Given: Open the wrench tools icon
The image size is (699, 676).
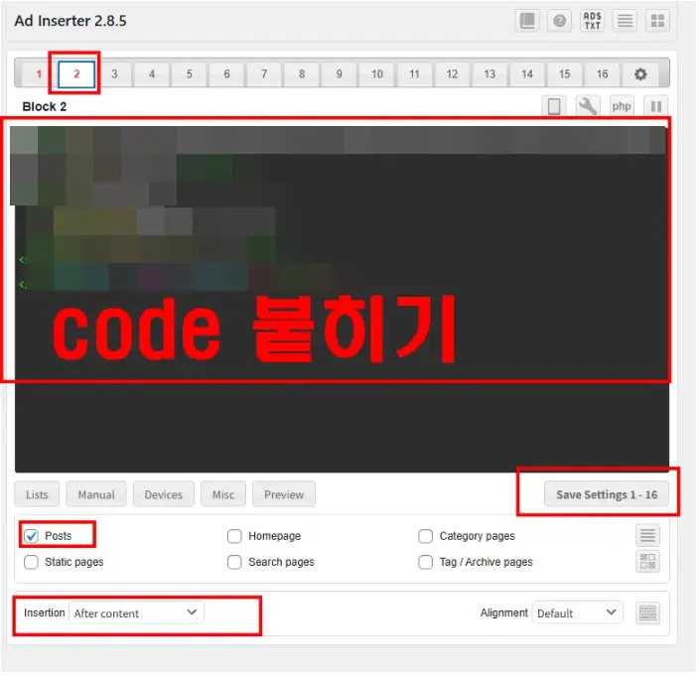Looking at the screenshot, I should point(588,106).
